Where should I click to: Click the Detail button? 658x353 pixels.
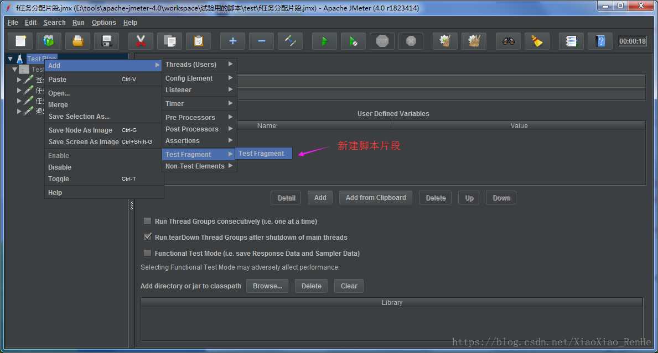(286, 198)
